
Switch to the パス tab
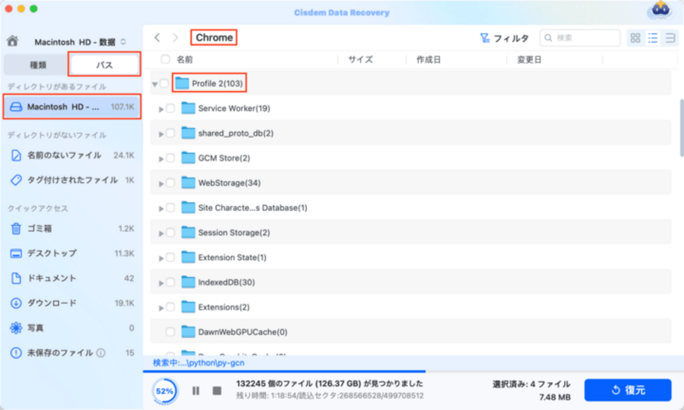coord(104,65)
